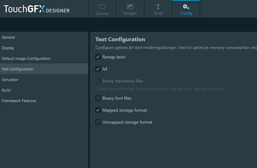The image size is (257, 168).
Task: Open Simulator settings section
Action: tap(44, 80)
